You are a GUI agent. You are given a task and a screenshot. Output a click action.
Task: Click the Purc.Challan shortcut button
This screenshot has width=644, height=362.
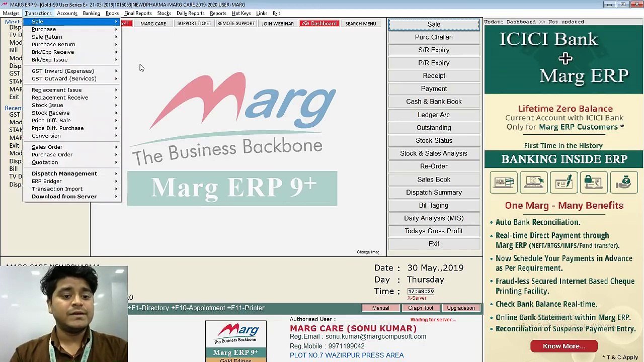[x=434, y=37]
